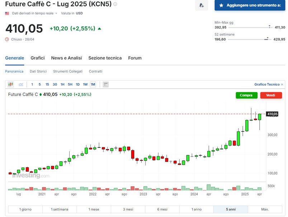The height and width of the screenshot is (217, 288).
Task: Click the Aggiungere uno strumento a button
Action: [250, 5]
